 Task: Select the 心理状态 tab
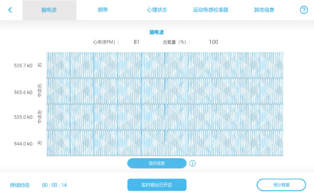pos(157,10)
